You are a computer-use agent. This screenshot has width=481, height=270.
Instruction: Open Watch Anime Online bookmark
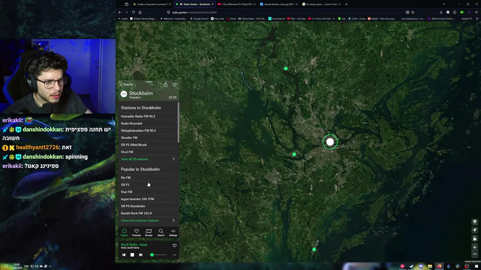(x=442, y=18)
